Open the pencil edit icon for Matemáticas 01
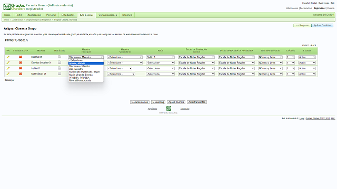 click(8, 73)
